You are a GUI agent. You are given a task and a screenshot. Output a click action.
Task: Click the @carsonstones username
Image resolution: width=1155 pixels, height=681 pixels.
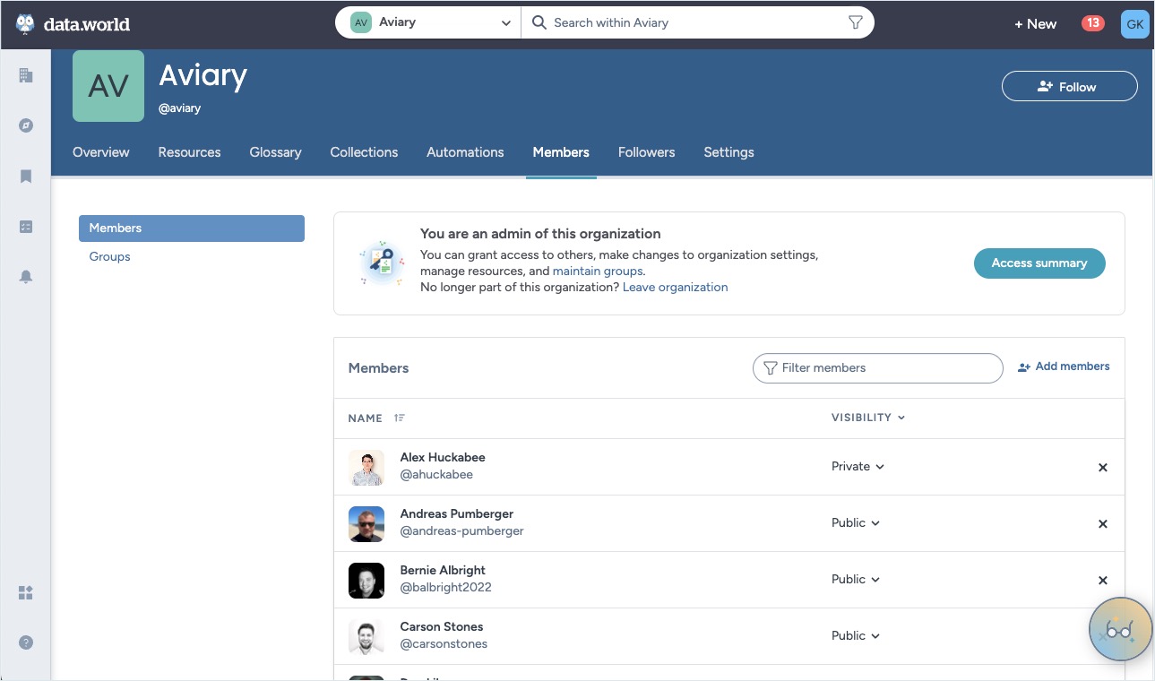click(x=444, y=643)
